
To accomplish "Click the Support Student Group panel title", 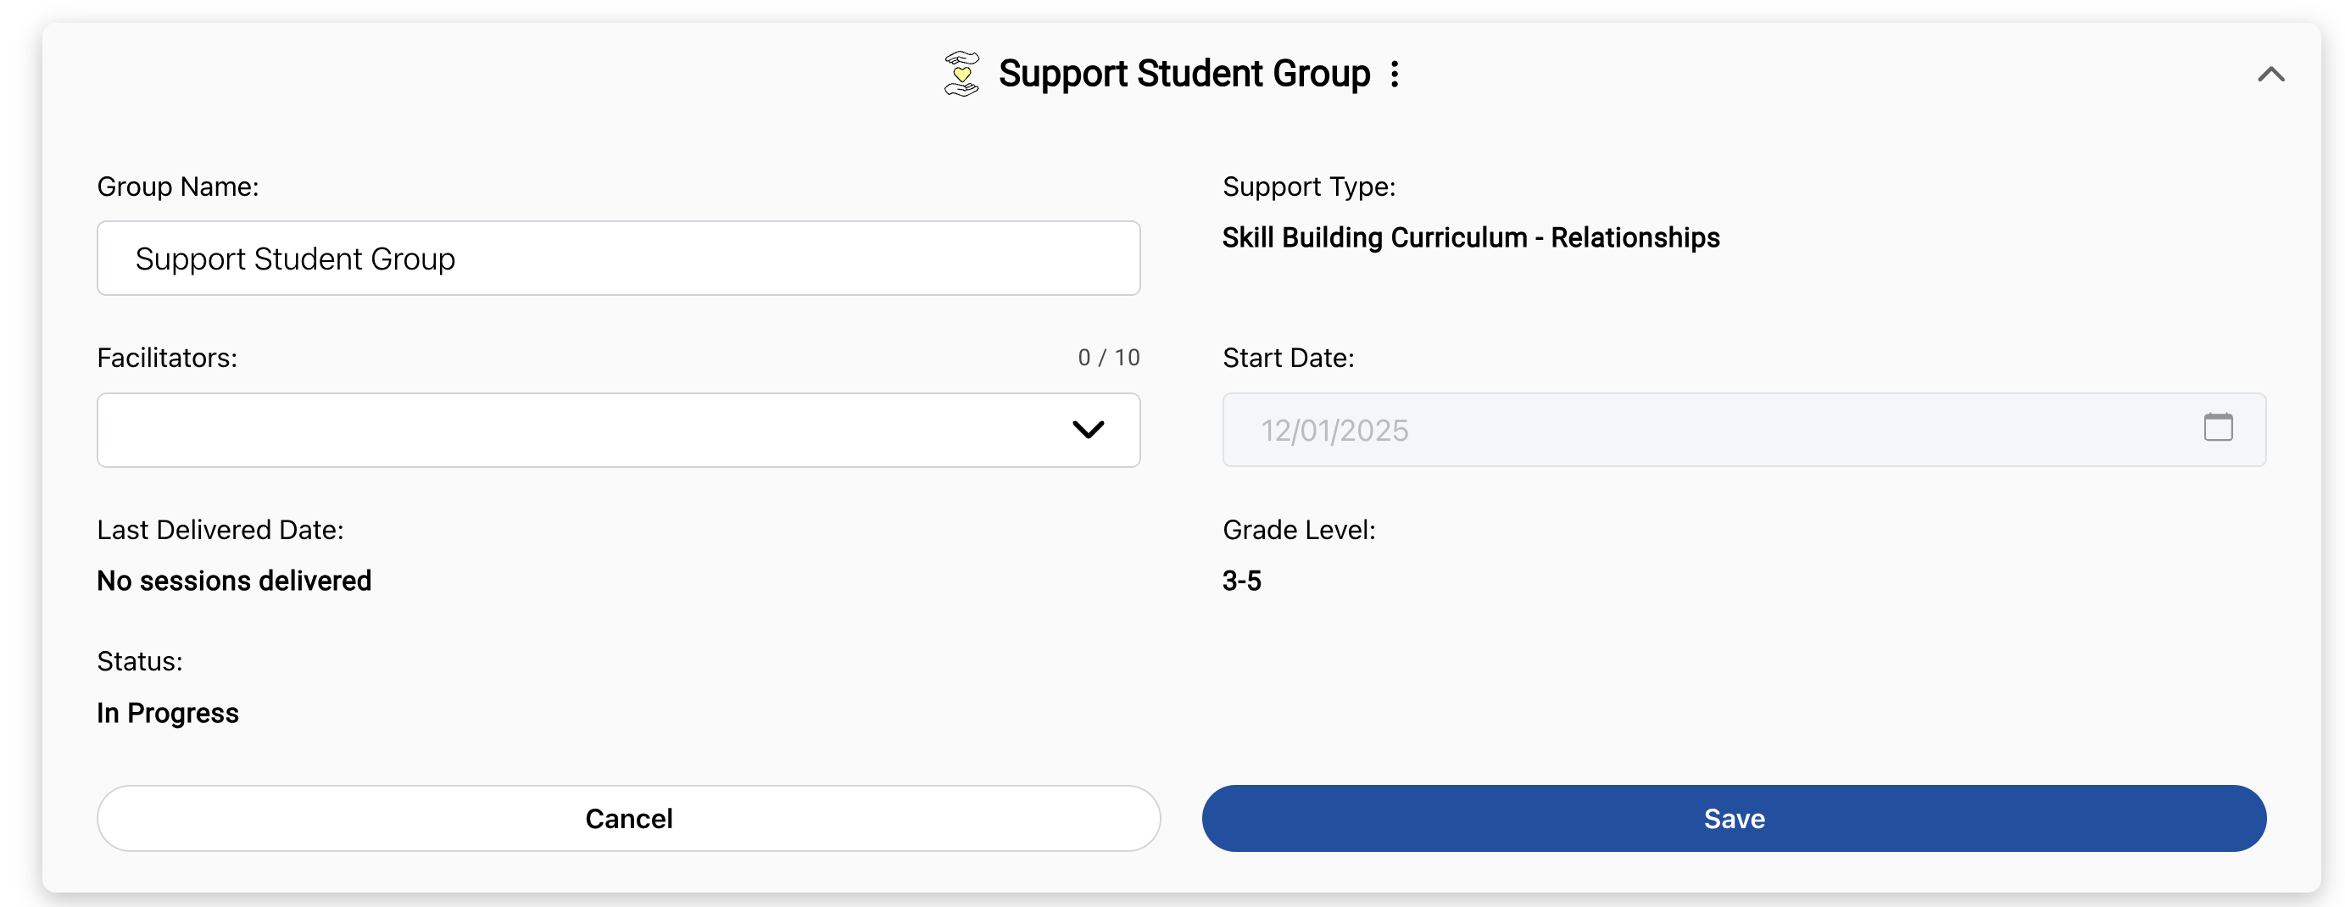I will [1184, 74].
